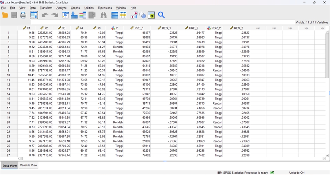The height and width of the screenshot is (175, 330).
Task: Select row header number 27
Action: (x=9, y=155)
